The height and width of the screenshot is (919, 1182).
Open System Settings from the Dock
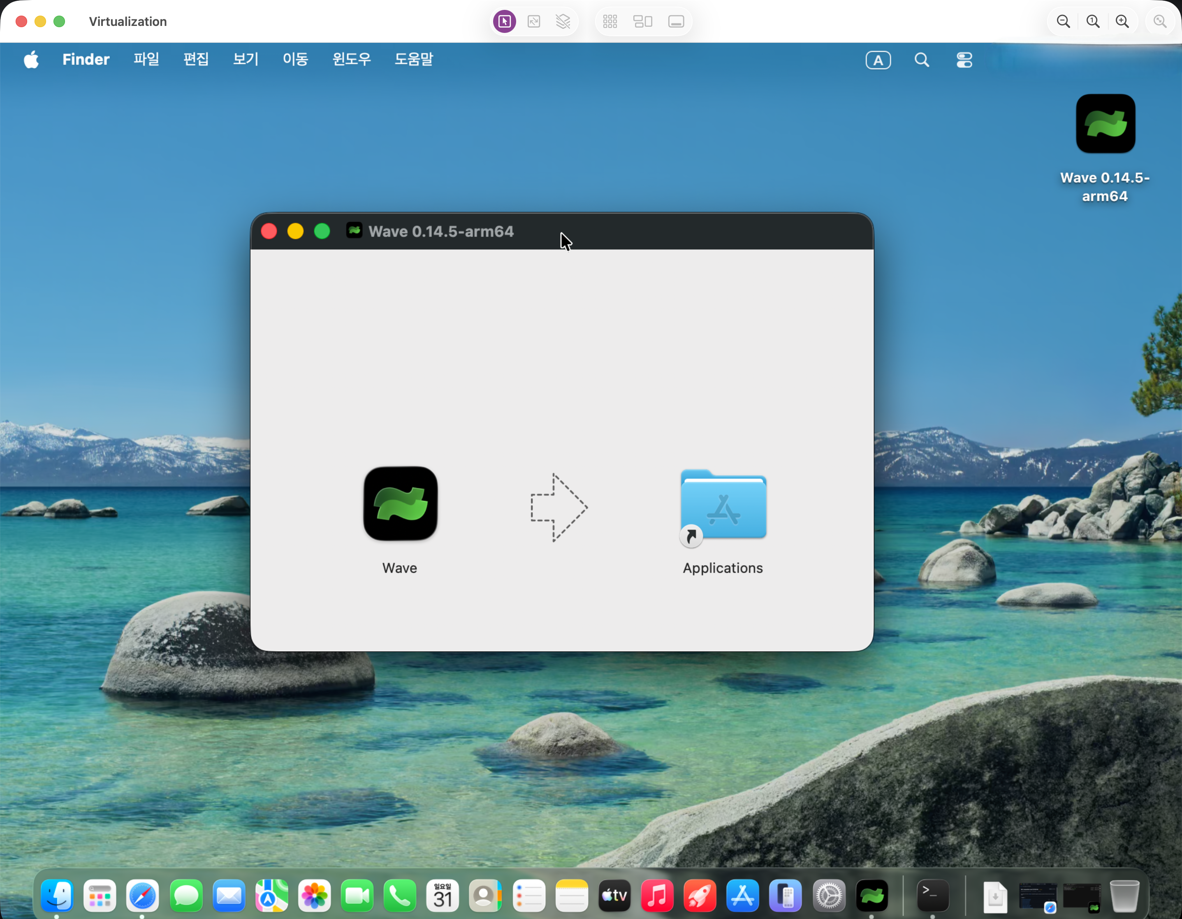coord(829,896)
